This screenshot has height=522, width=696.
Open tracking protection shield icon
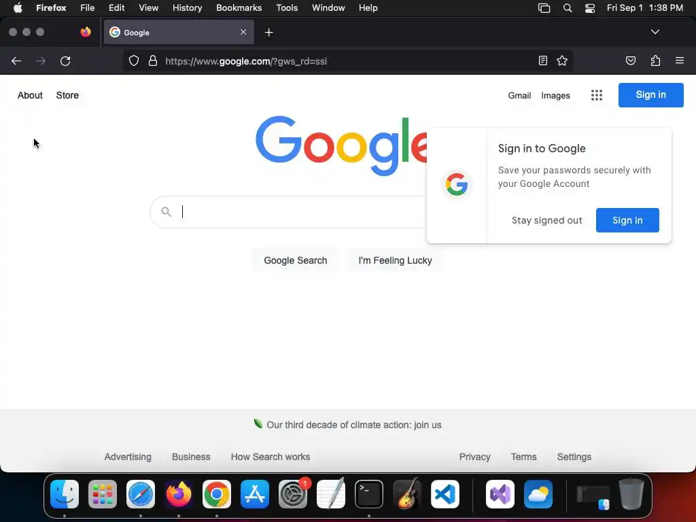point(134,60)
